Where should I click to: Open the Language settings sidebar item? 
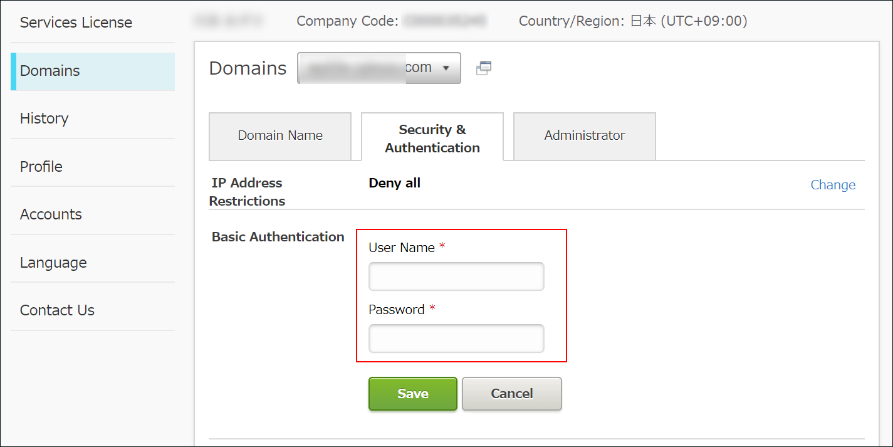click(x=53, y=263)
